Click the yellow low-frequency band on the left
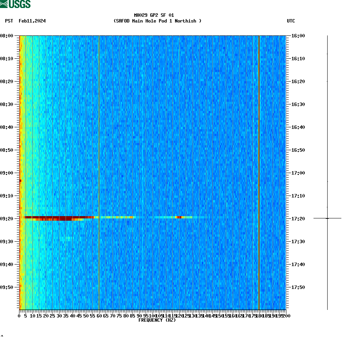Image resolution: width=344 pixels, height=340 pixels. pyautogui.click(x=21, y=152)
